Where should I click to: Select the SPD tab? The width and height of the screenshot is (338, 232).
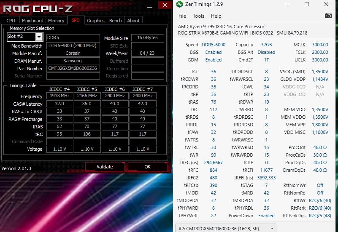tap(76, 20)
